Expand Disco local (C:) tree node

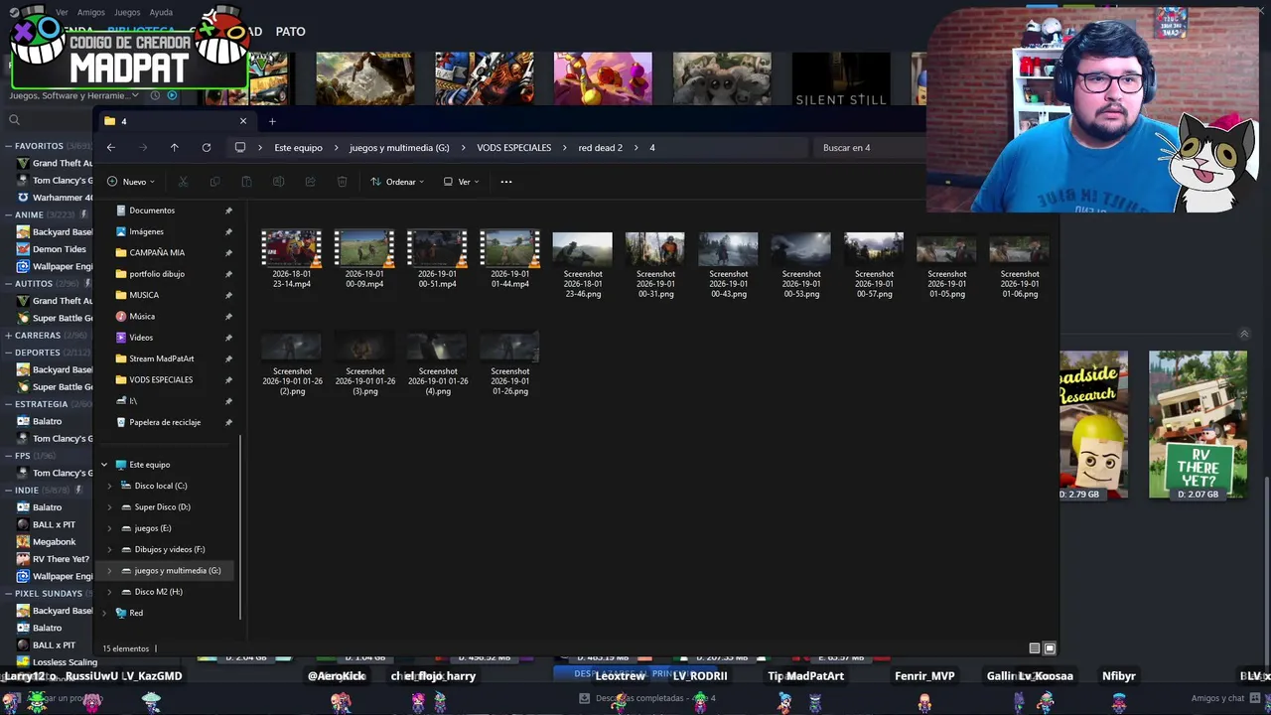tap(110, 486)
